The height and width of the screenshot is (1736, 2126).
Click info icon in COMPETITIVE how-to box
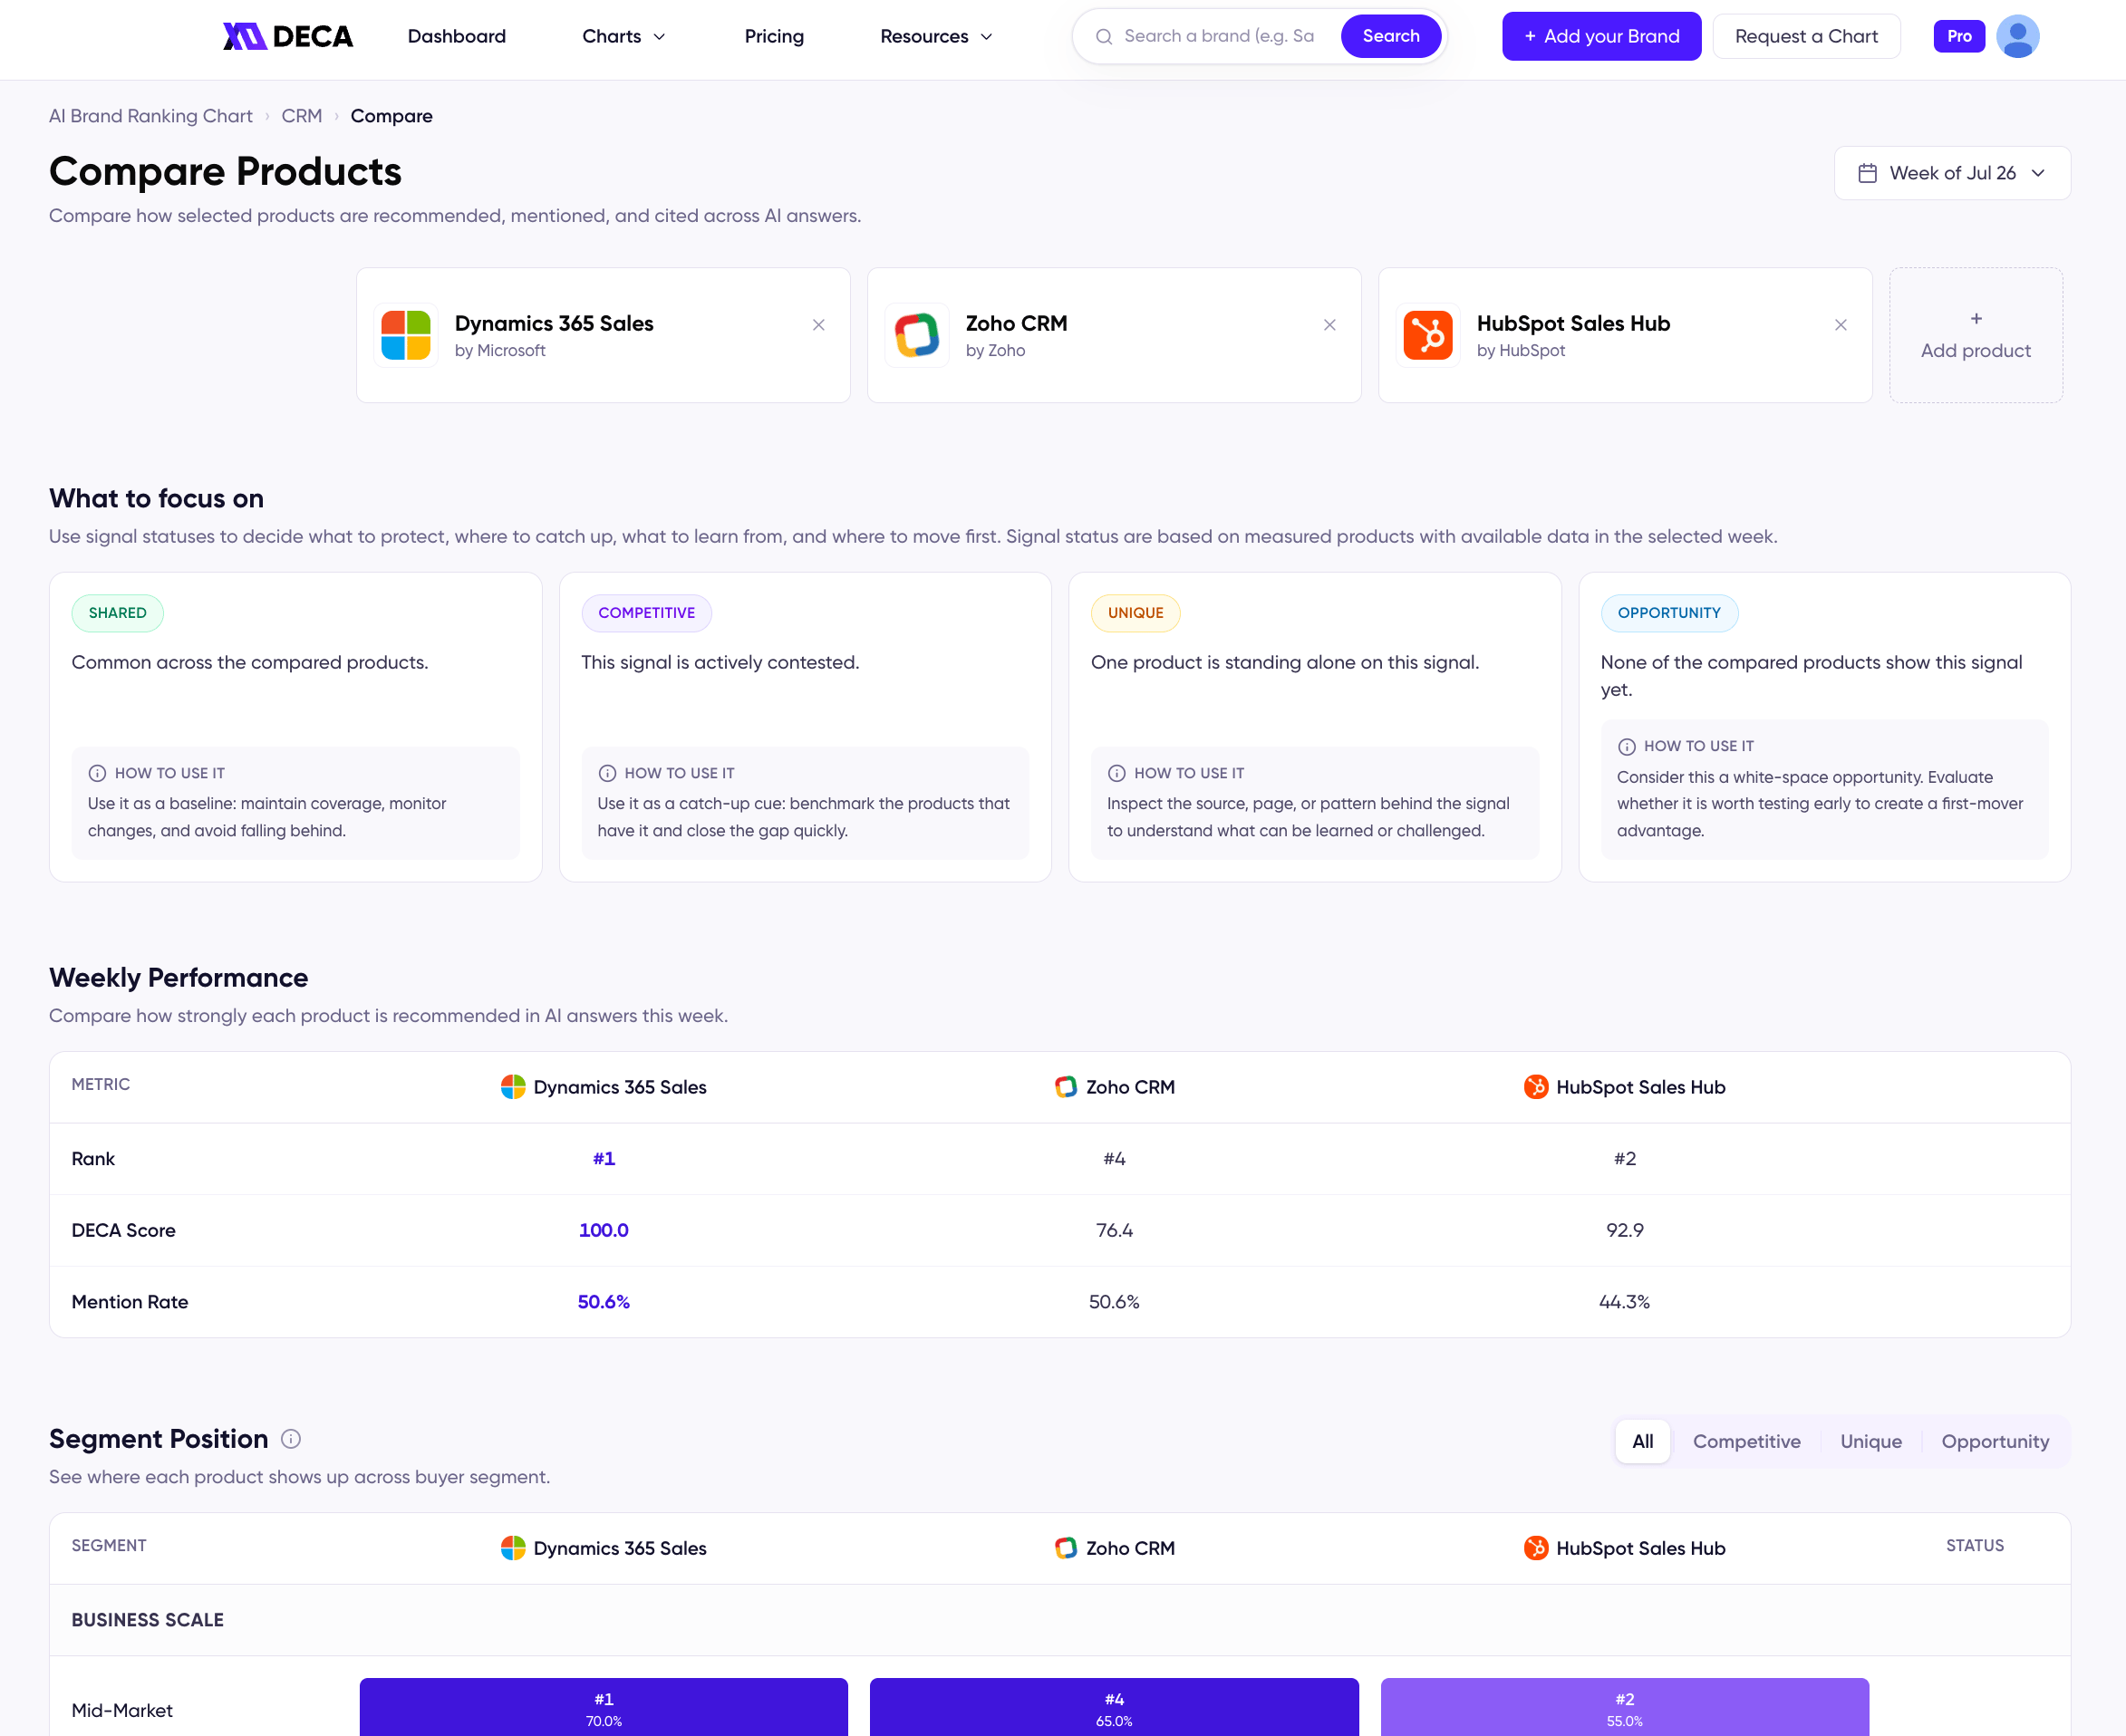pyautogui.click(x=607, y=773)
